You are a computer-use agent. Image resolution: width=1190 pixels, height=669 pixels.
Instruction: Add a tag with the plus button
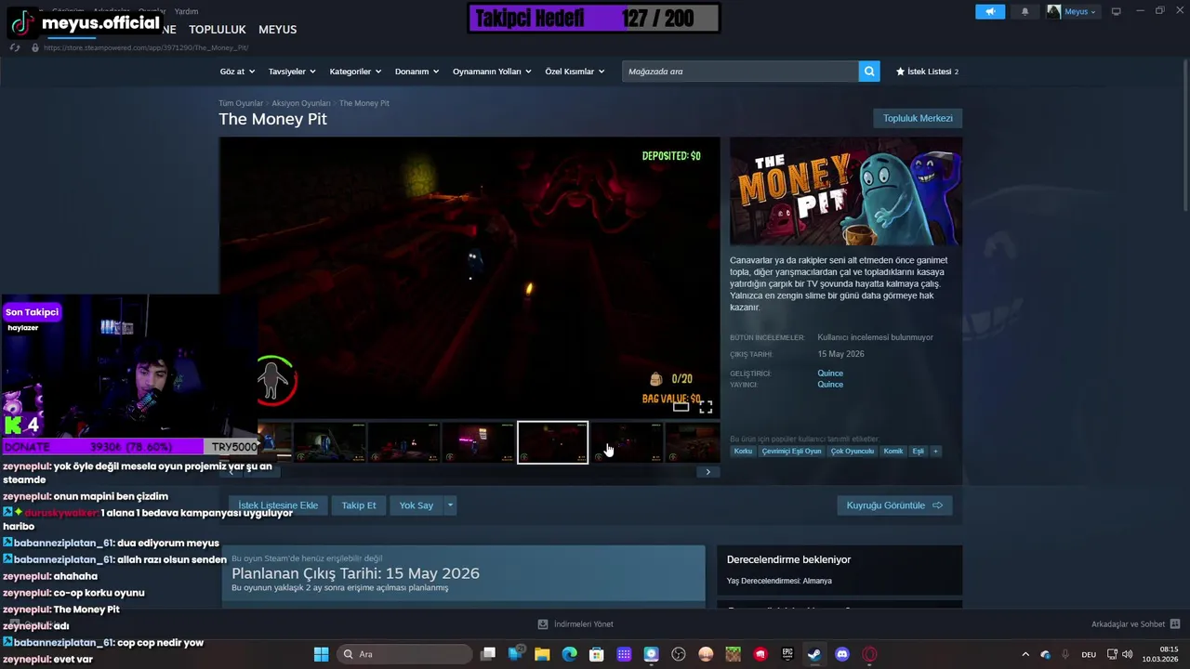(935, 452)
